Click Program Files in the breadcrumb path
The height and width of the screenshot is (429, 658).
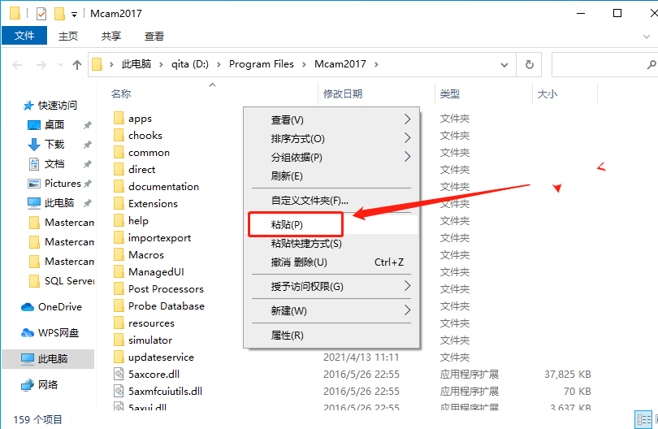pos(261,64)
